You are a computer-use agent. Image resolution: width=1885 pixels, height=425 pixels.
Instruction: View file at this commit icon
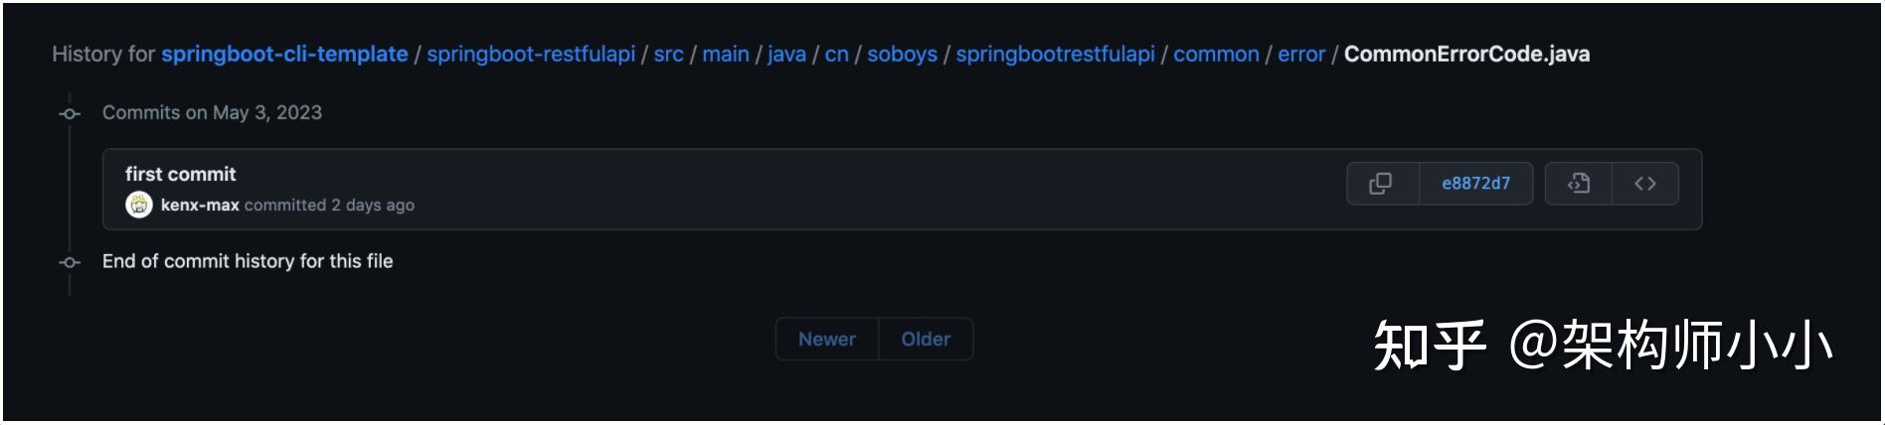click(1578, 184)
